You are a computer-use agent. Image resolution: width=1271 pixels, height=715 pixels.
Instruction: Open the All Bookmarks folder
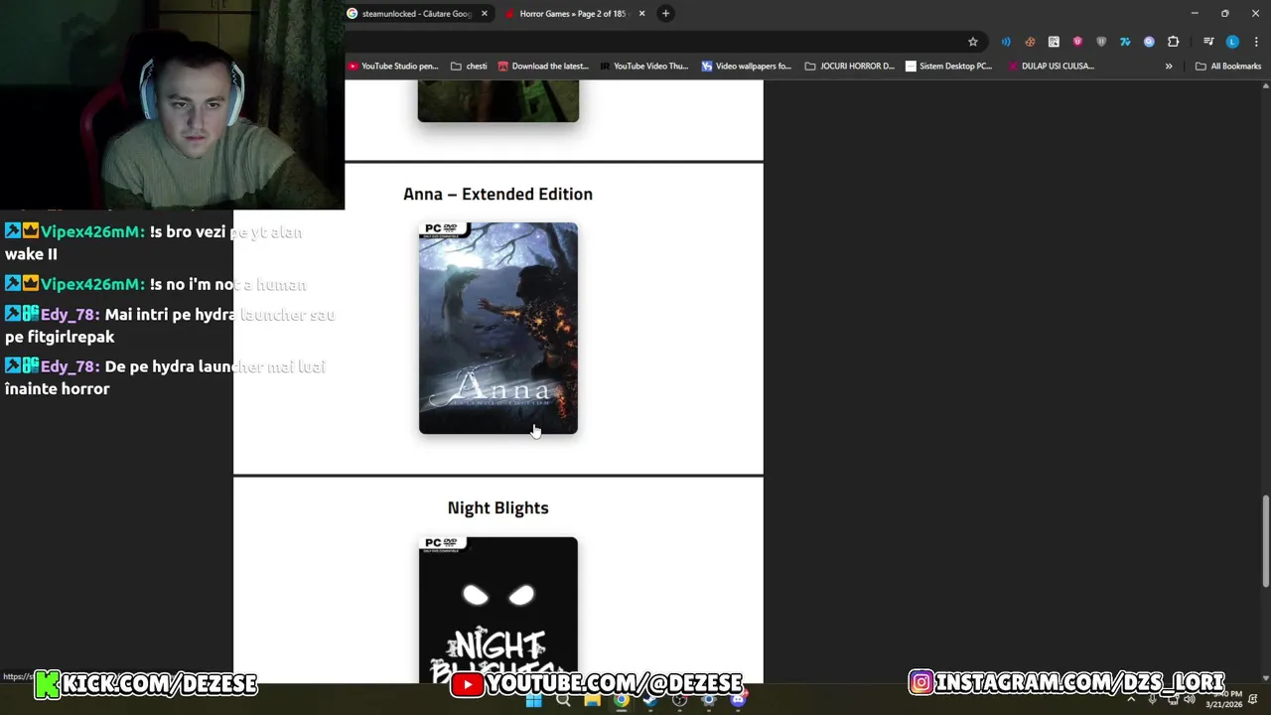point(1228,67)
